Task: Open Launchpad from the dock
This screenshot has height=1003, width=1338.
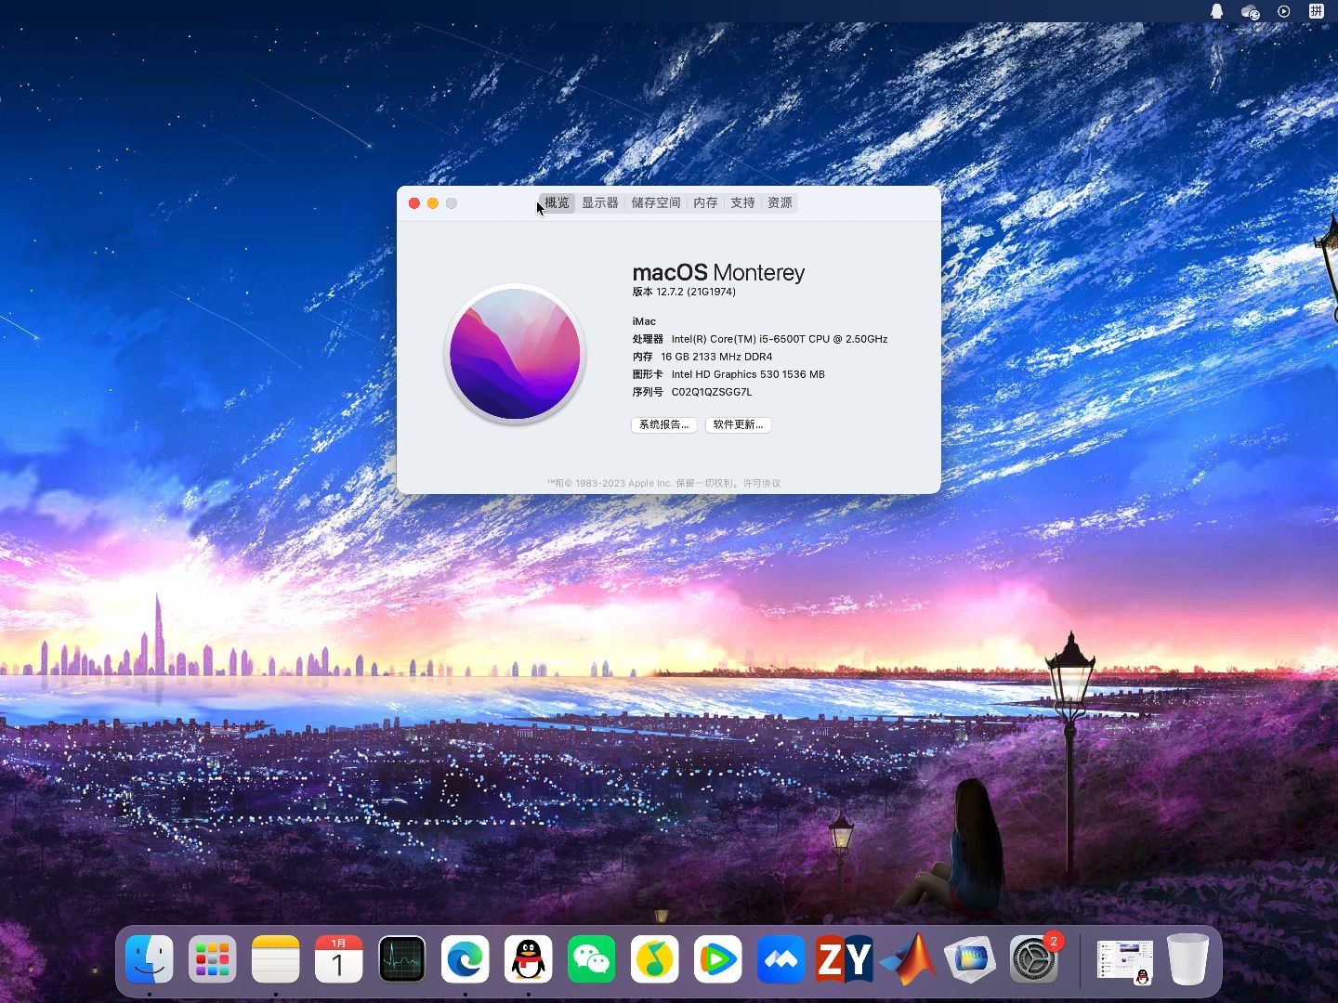Action: coord(212,959)
